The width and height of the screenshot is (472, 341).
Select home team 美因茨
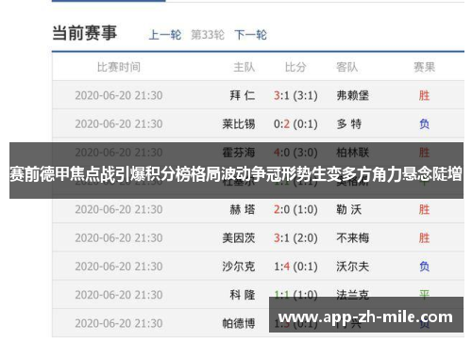point(239,238)
